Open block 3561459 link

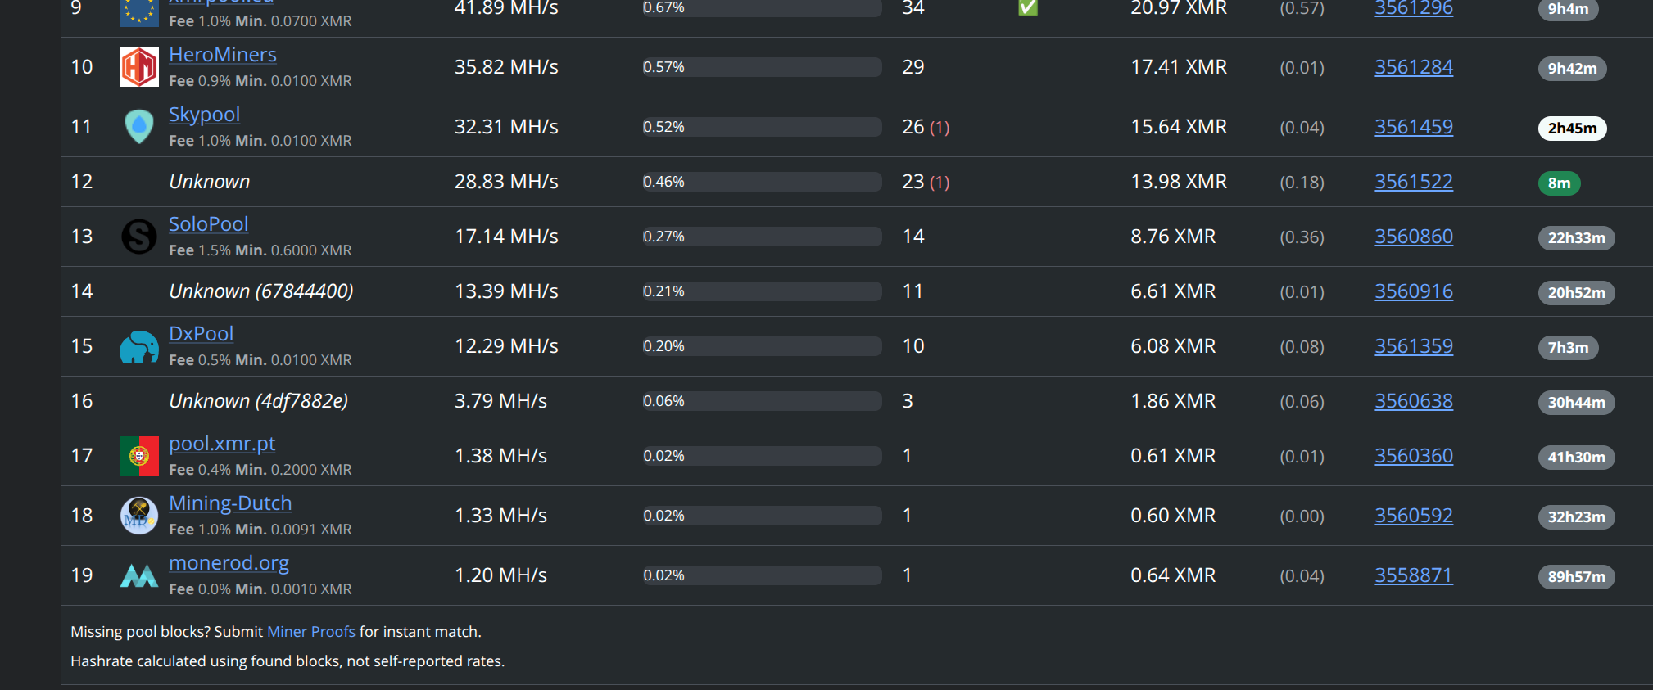click(1413, 127)
